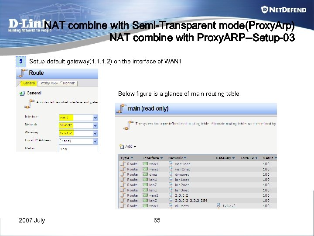The image size is (314, 236).
Task: Click the Route icon in lan2net row
Action: (x=123, y=184)
